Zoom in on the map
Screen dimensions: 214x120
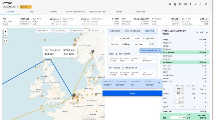5,32
